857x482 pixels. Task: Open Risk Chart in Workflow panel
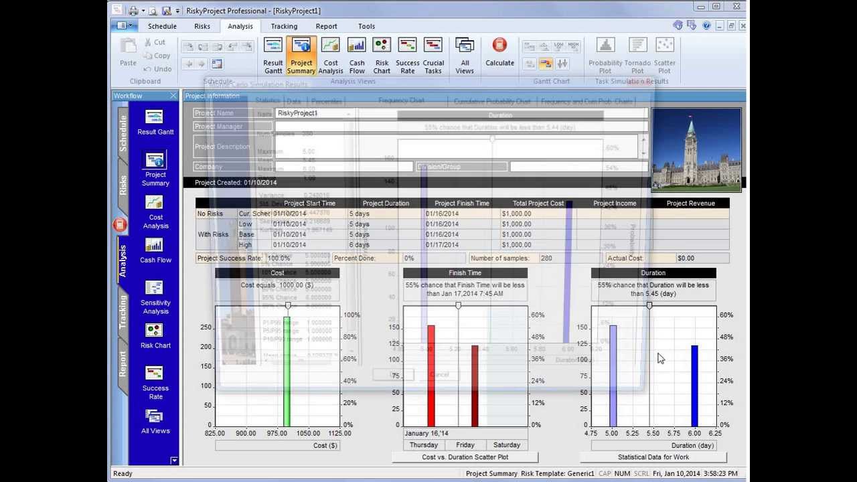click(155, 336)
